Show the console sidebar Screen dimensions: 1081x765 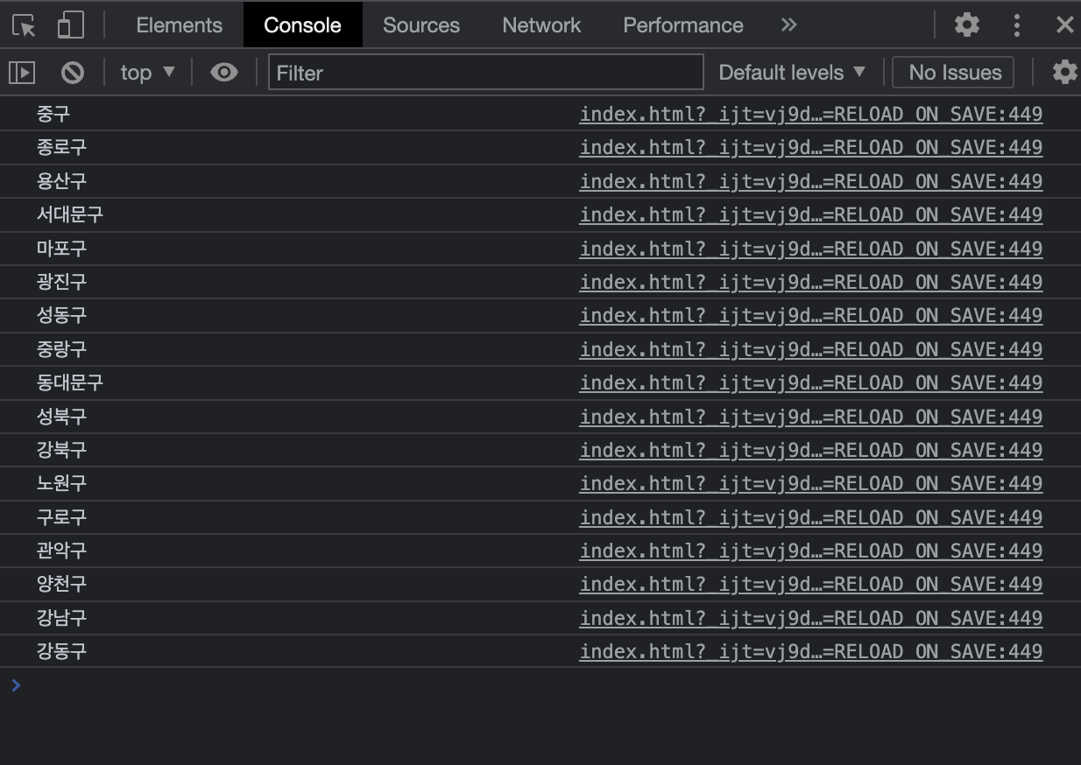22,73
